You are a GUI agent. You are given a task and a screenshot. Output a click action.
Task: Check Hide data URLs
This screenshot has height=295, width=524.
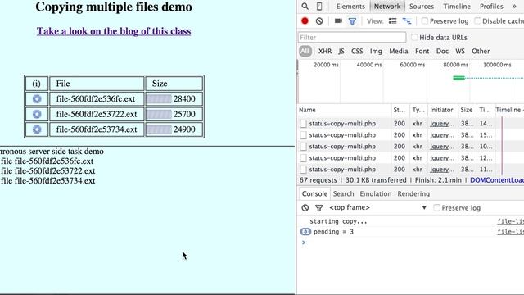coord(414,38)
